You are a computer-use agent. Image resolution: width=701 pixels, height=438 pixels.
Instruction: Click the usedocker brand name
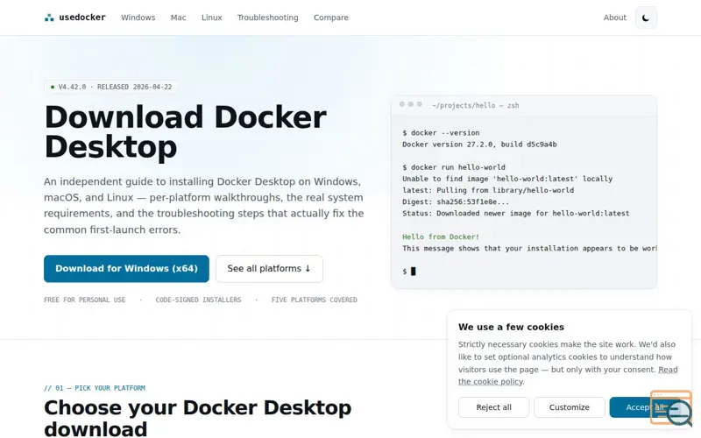82,18
